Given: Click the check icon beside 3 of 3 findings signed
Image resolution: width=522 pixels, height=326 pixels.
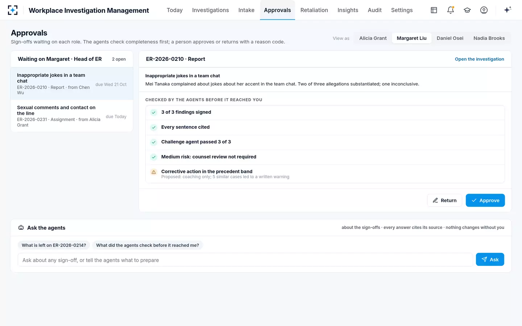Looking at the screenshot, I should point(154,112).
